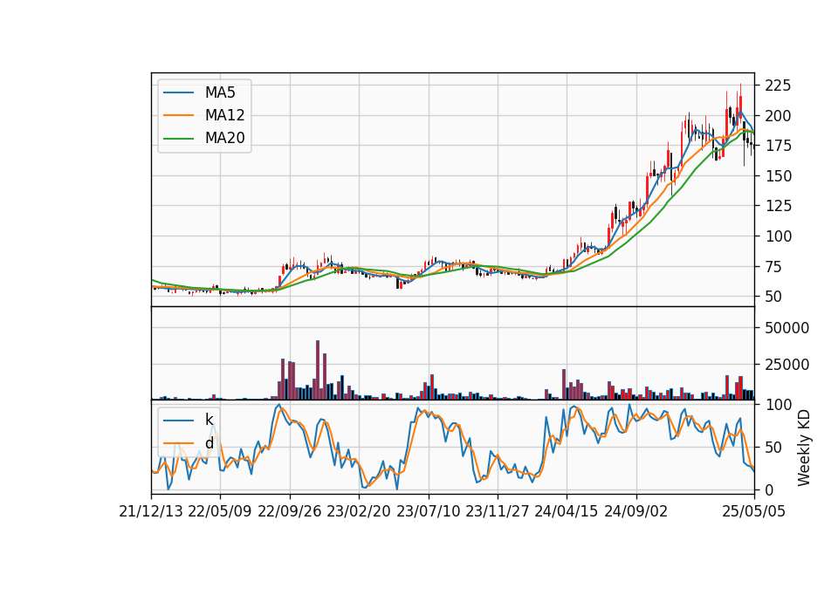The image size is (838, 602).
Task: Click the MA12 legend label
Action: 224,115
